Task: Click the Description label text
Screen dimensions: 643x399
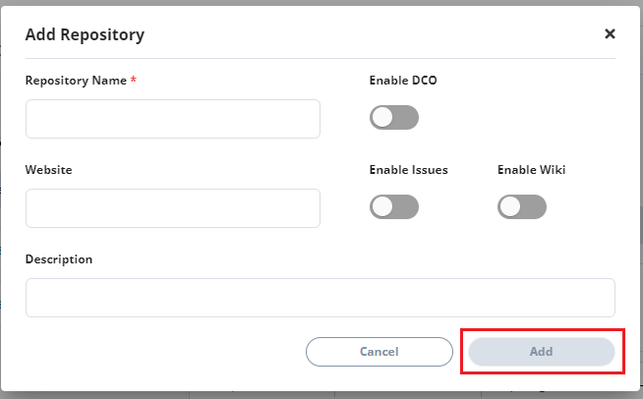Action: pyautogui.click(x=59, y=259)
